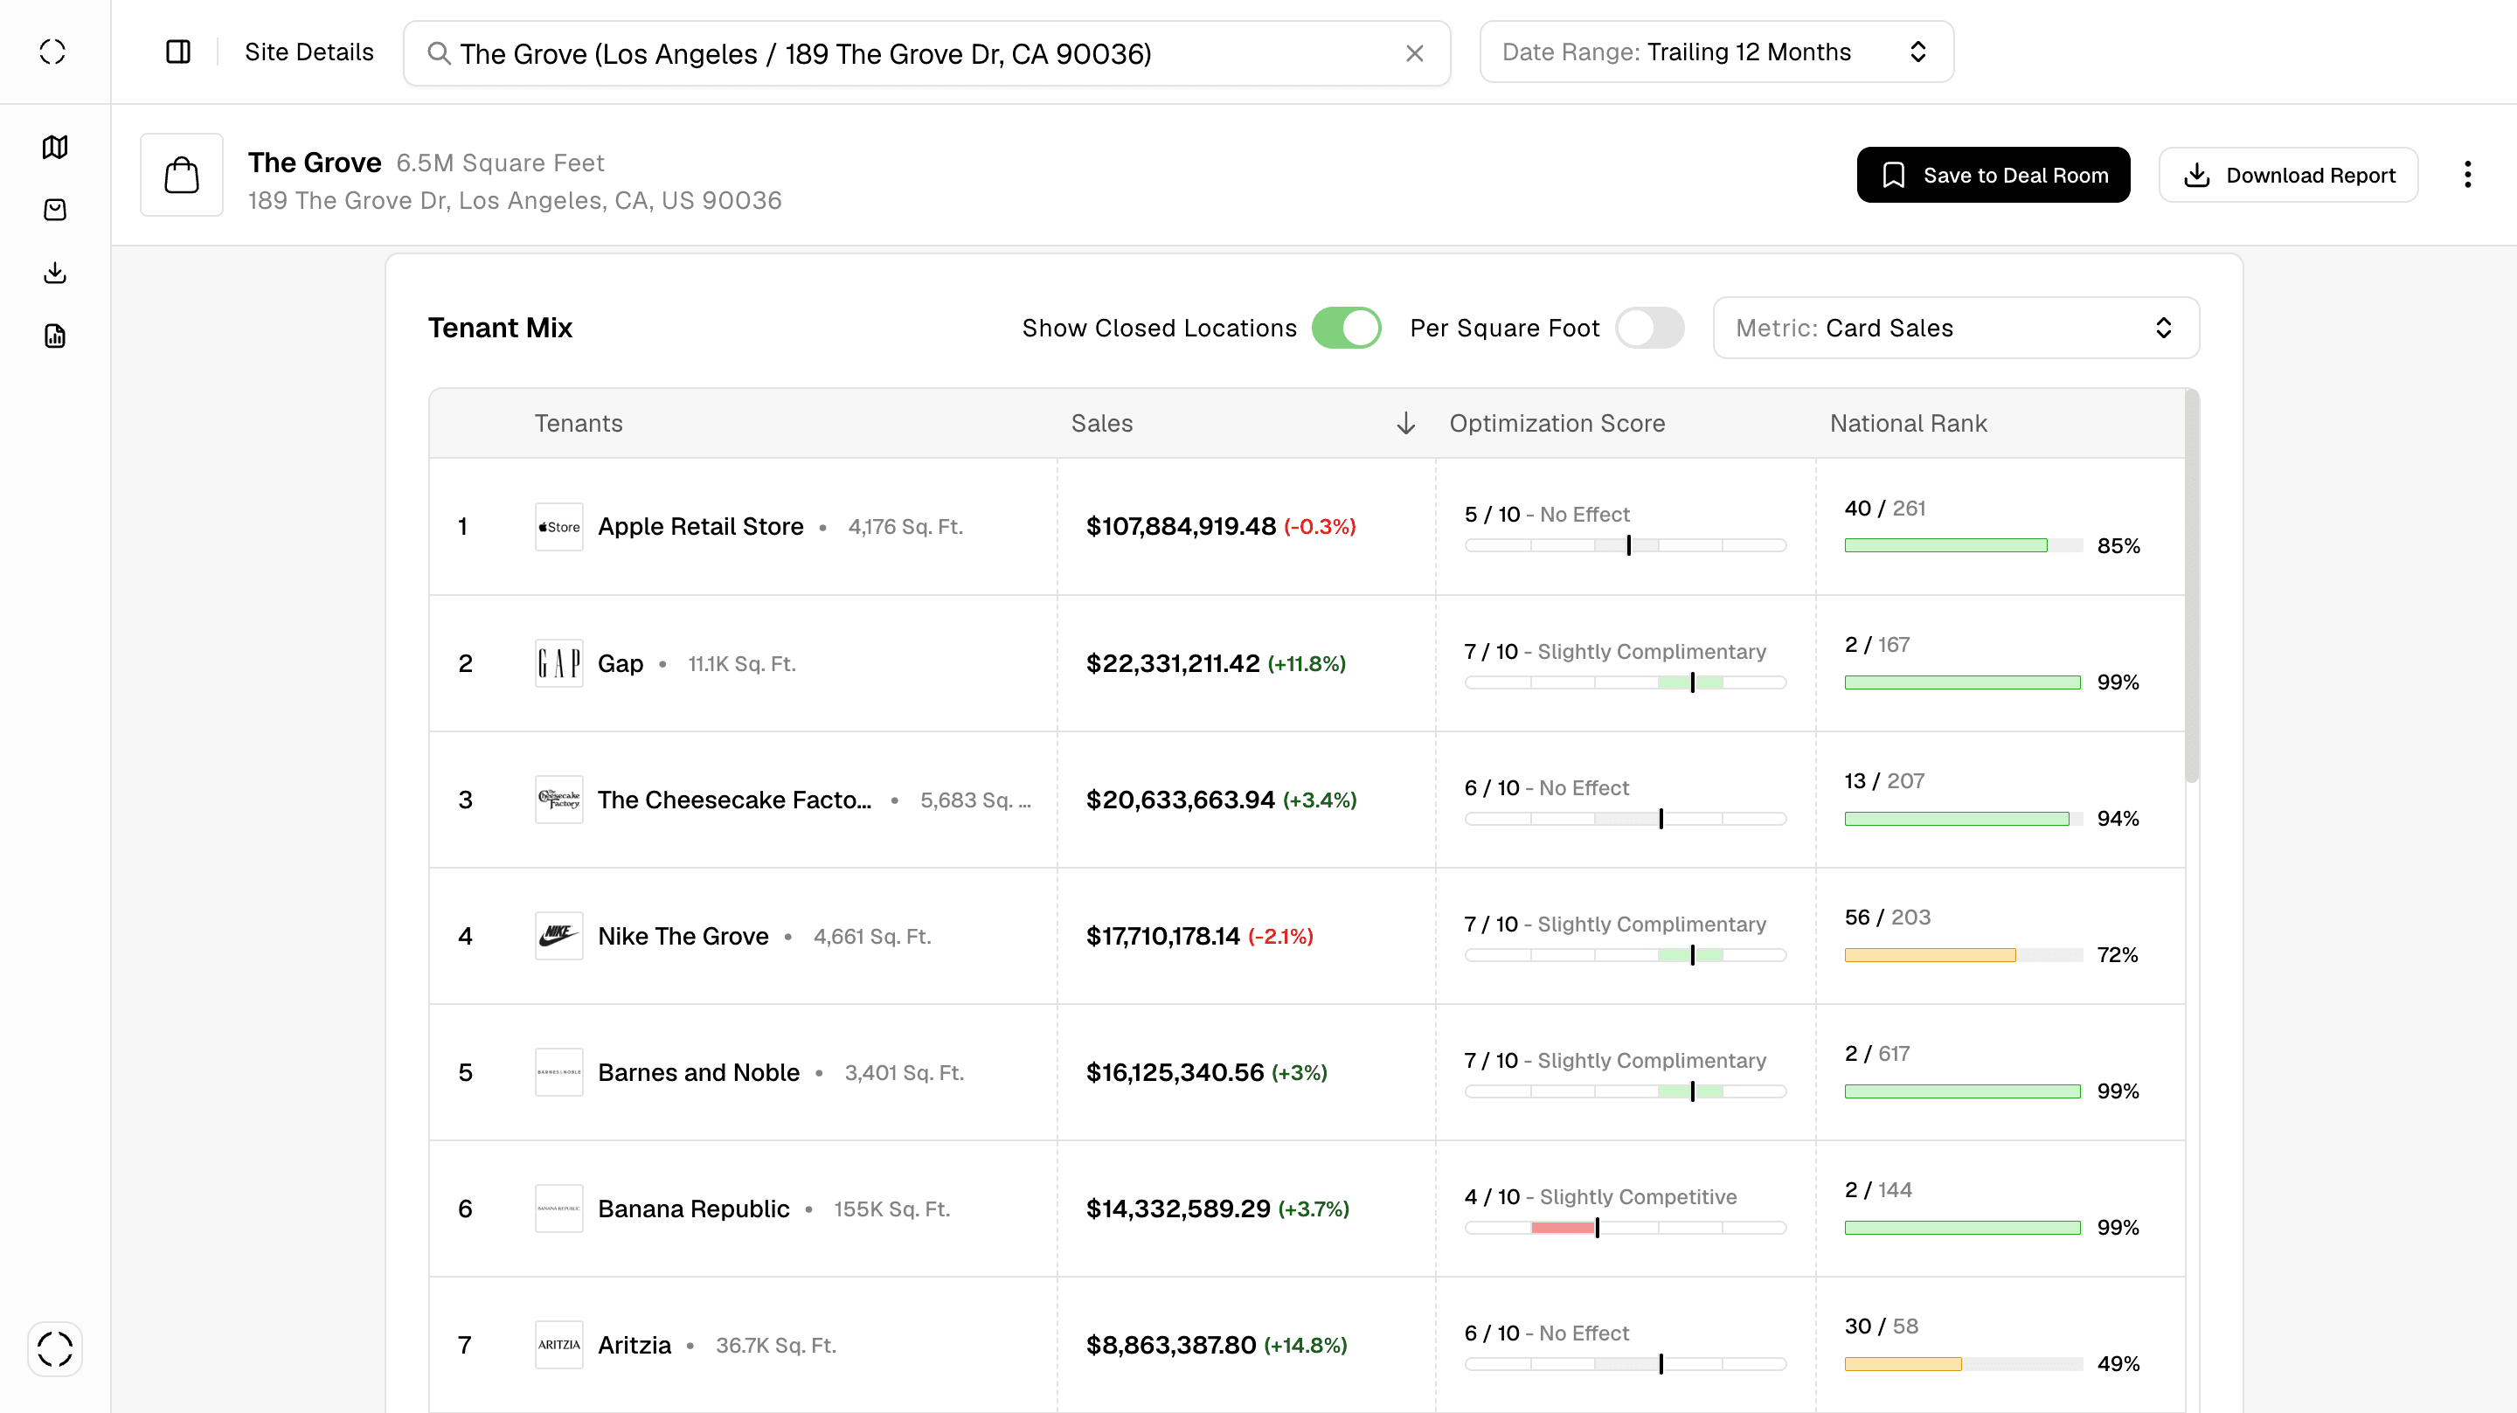The image size is (2517, 1413).
Task: Toggle the sidebar panel layout icon
Action: [177, 52]
